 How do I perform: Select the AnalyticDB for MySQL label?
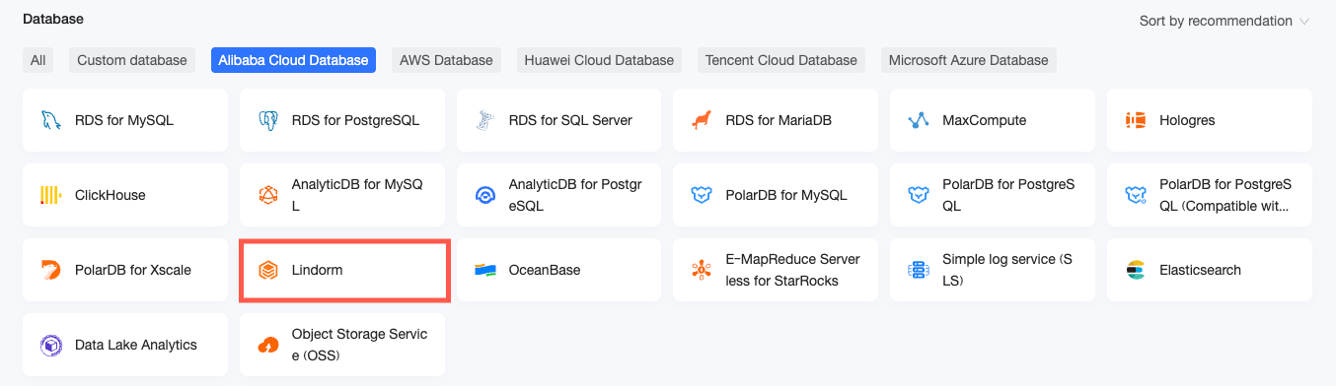pos(358,195)
